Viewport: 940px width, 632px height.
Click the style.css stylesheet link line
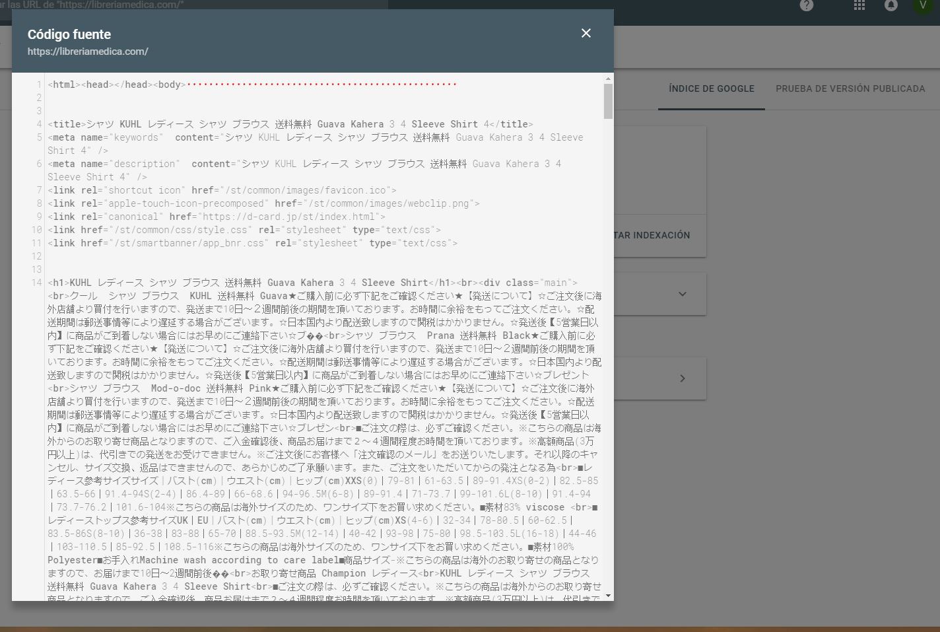[244, 230]
